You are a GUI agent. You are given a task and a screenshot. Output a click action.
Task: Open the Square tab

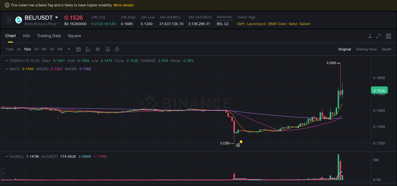point(74,36)
